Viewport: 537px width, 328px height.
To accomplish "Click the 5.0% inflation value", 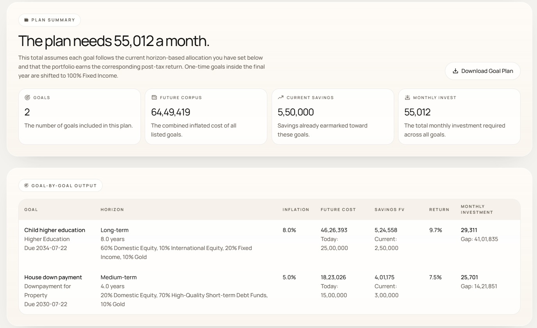I will 289,277.
